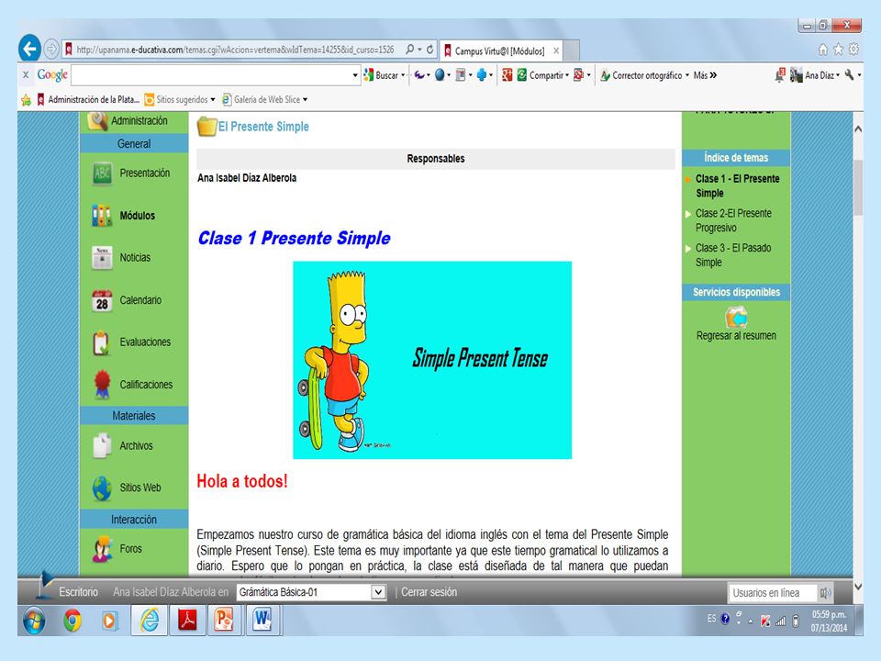Open Noticias newspaper icon

[102, 258]
